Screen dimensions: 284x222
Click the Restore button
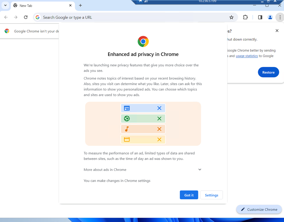point(268,72)
